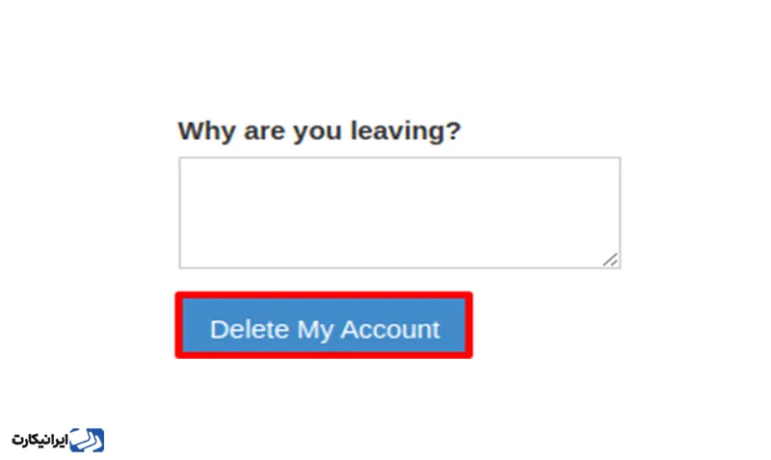
Task: Click the bottom-right grip of reason box
Action: (610, 258)
